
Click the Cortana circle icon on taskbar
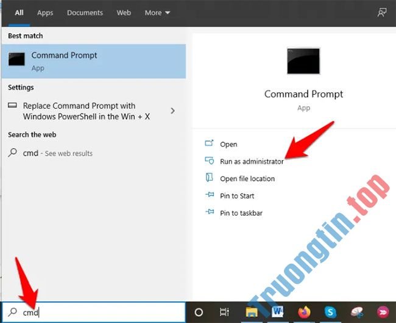199,312
